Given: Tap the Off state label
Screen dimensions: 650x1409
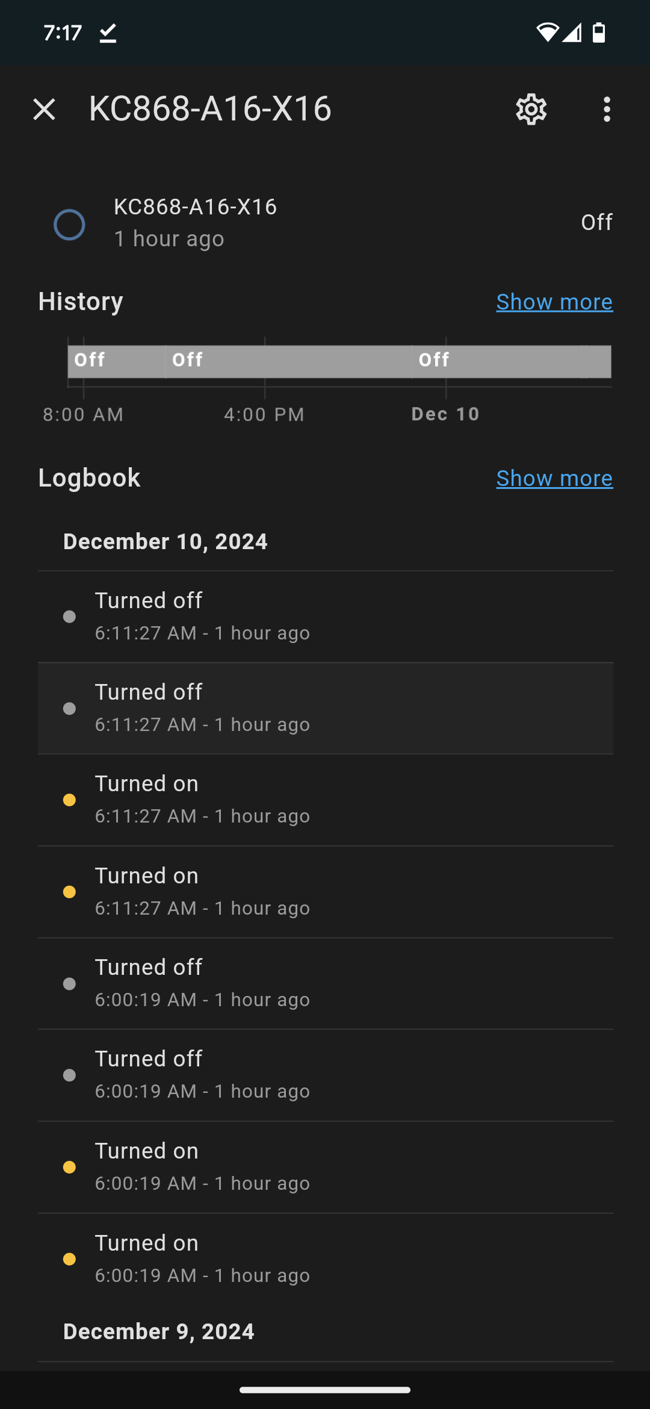Looking at the screenshot, I should pos(596,223).
